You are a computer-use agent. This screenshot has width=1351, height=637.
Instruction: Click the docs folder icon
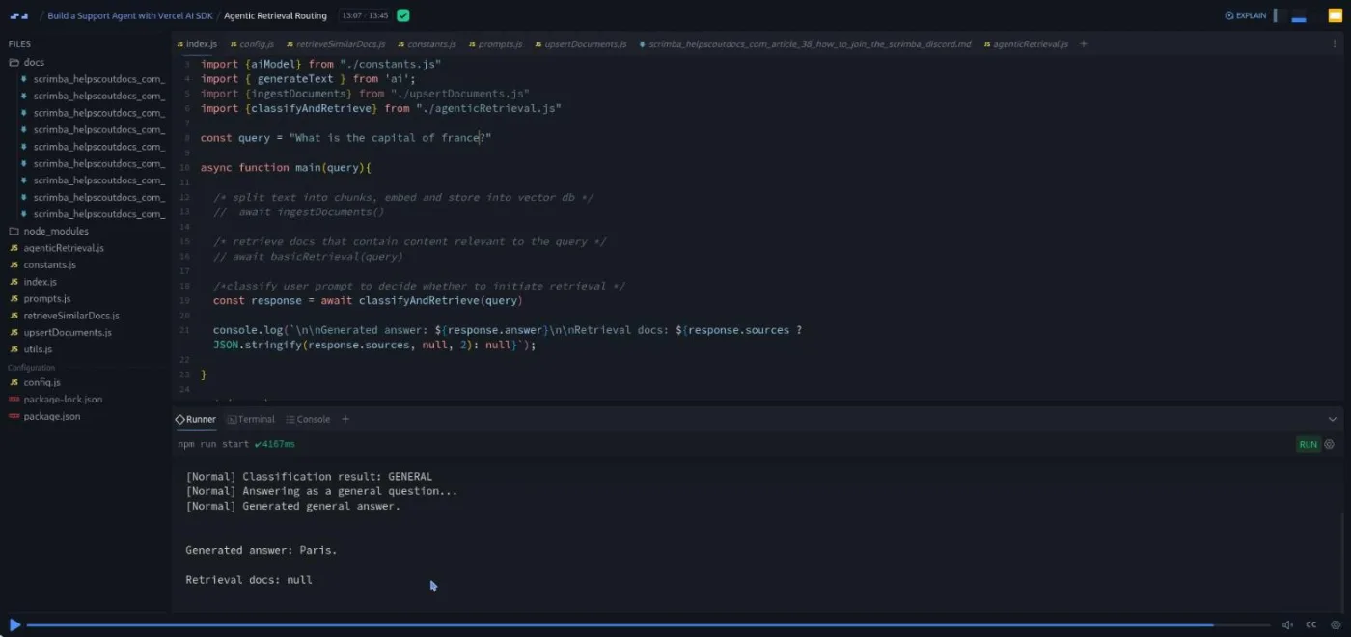pos(14,62)
